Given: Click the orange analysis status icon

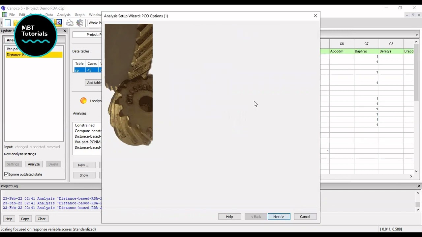Looking at the screenshot, I should coord(83,101).
